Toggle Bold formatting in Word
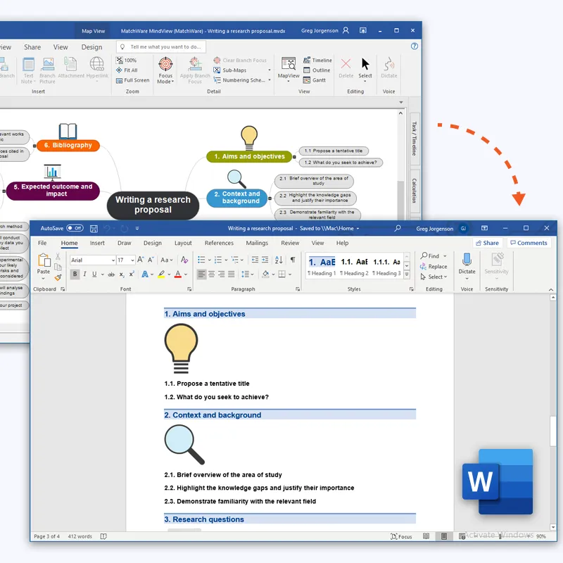 tap(75, 274)
